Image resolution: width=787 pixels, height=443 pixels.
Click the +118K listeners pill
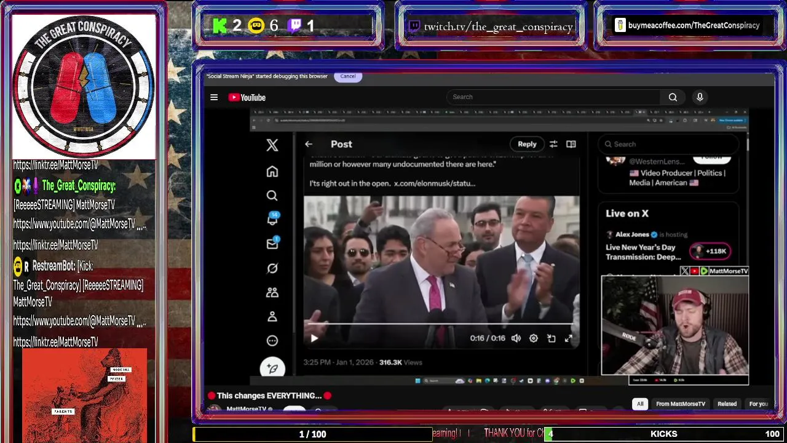click(x=710, y=251)
